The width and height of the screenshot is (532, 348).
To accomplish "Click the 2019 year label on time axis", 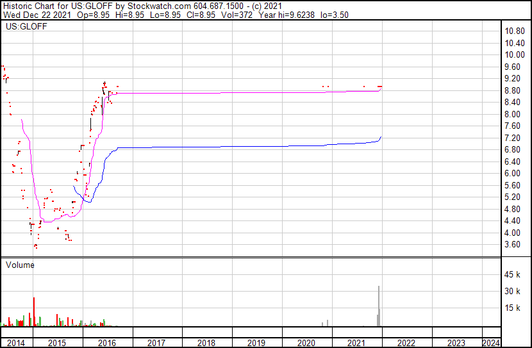I will 256,343.
